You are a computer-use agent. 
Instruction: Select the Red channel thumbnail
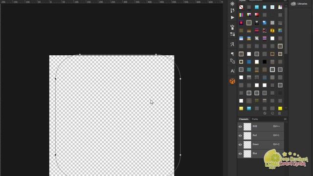(247, 136)
